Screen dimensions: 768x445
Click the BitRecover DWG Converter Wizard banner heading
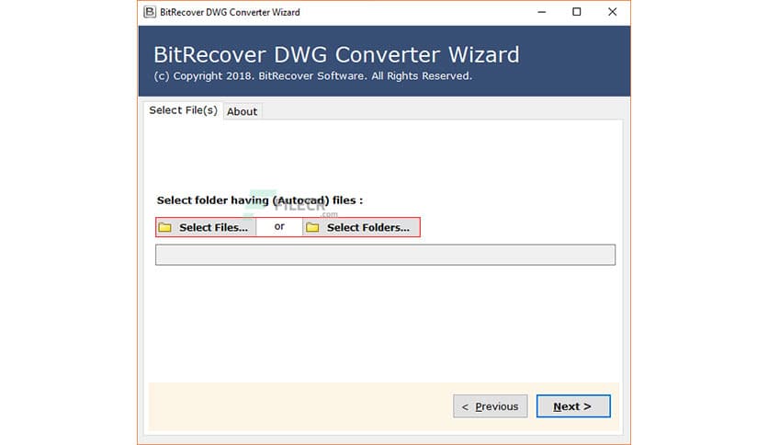[x=336, y=54]
